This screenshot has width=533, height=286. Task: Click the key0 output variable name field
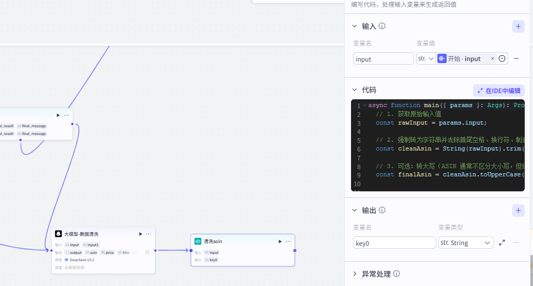(x=394, y=243)
